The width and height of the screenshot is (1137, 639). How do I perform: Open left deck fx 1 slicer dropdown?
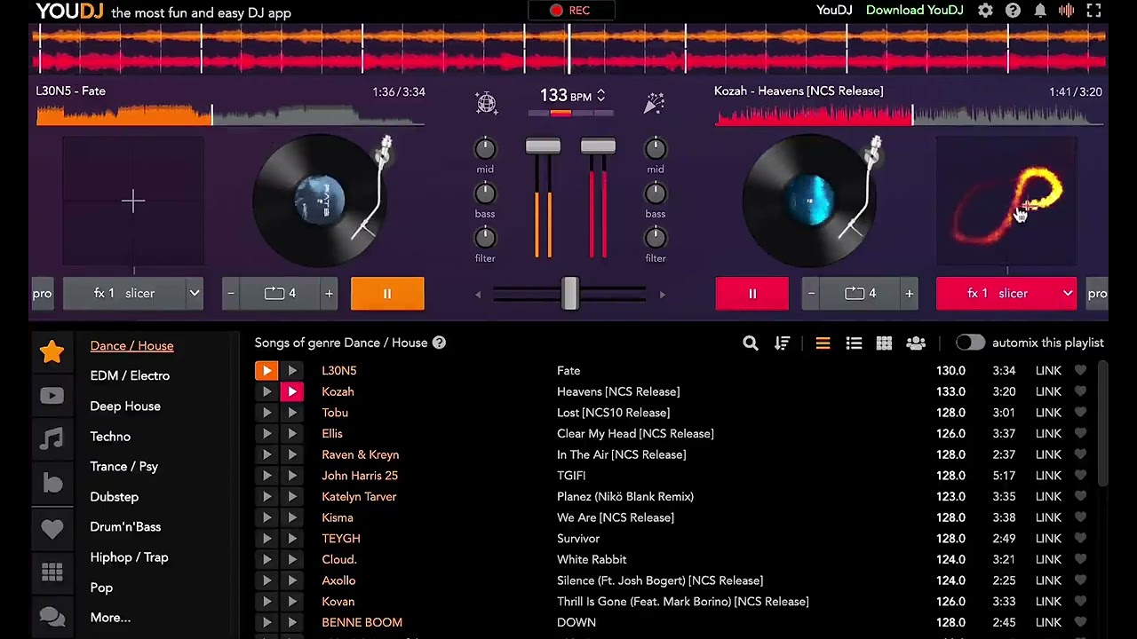coord(133,294)
